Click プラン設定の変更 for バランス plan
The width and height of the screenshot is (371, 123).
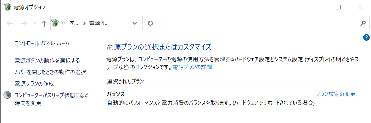tap(336, 94)
